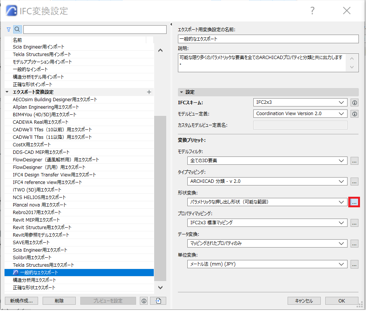Click info icon next to モデルビュー定義
366x313 pixels.
354,114
